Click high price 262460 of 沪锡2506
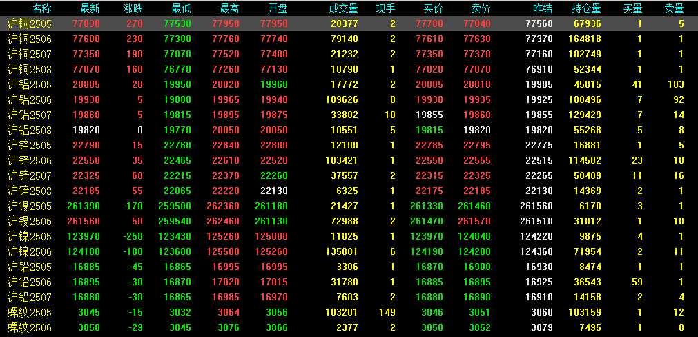The height and width of the screenshot is (337, 698). 223,221
